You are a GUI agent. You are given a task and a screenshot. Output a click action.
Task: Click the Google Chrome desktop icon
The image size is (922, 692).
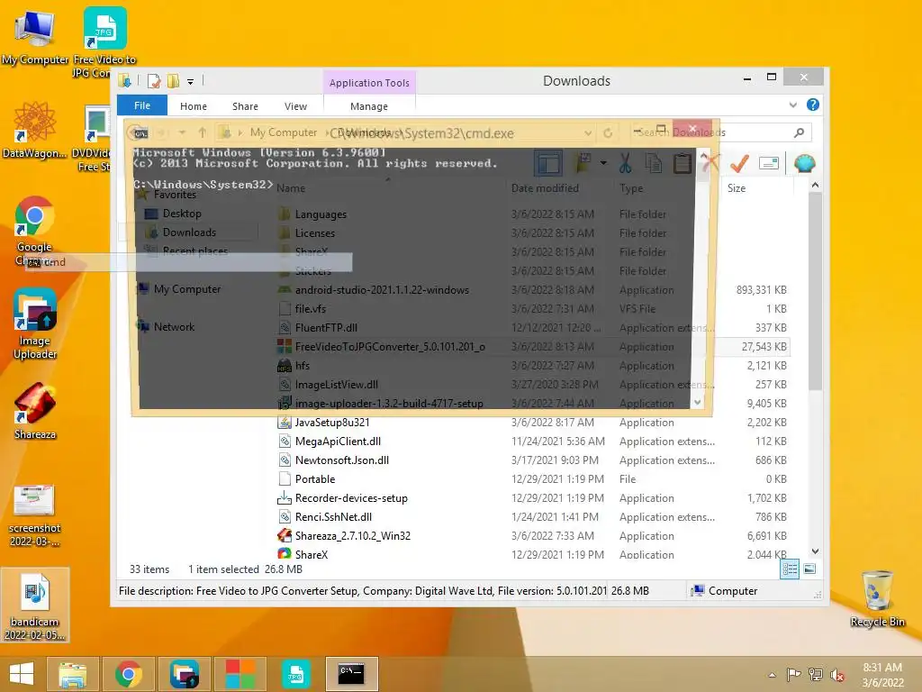pos(35,232)
